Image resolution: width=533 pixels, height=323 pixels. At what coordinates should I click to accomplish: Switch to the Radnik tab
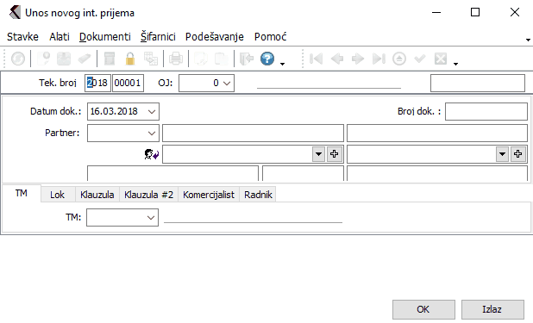(258, 195)
